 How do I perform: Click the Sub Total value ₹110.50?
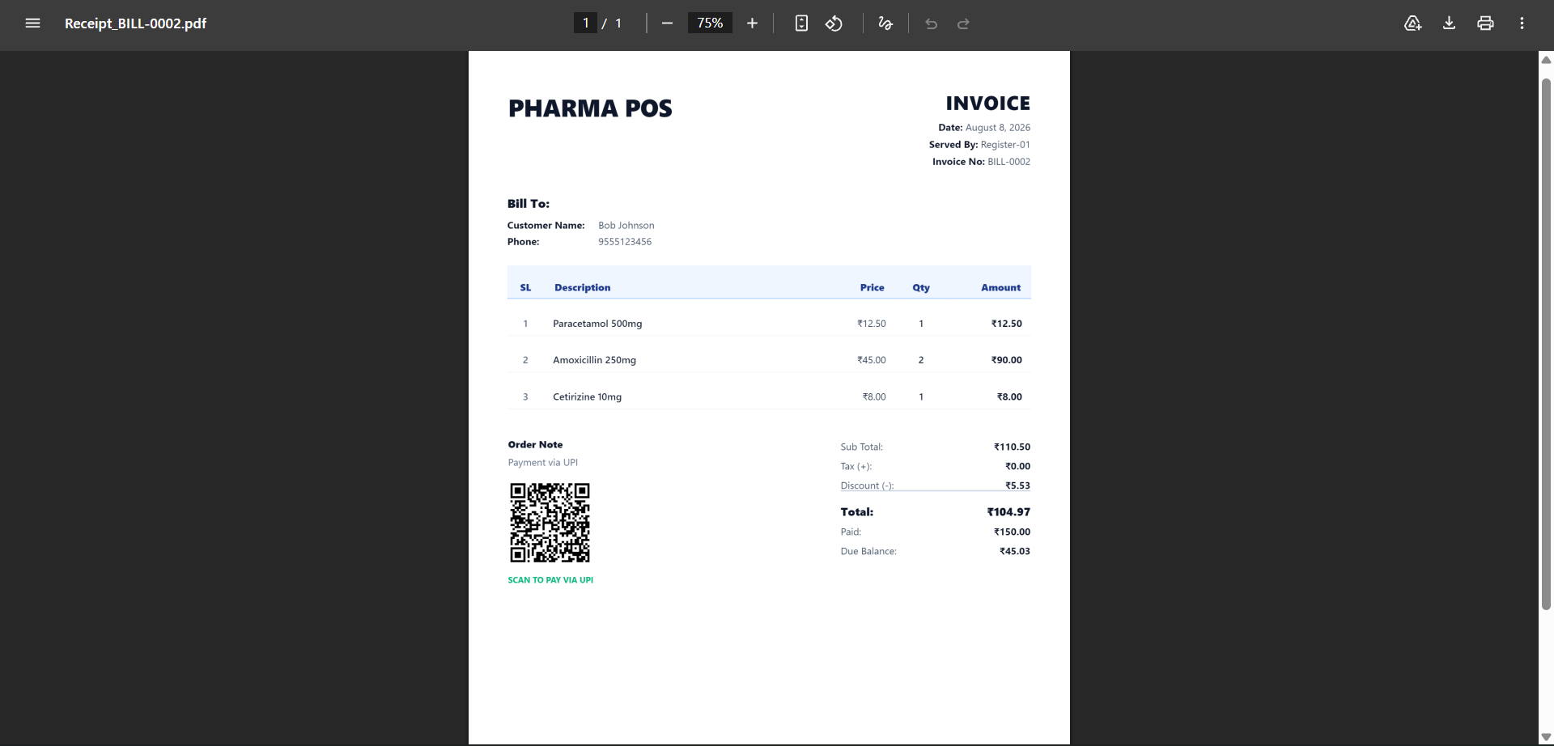pyautogui.click(x=1012, y=447)
